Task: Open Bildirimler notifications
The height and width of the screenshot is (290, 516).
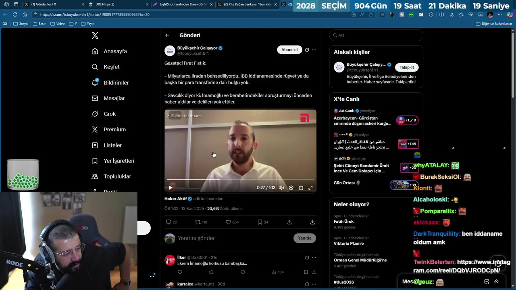Action: click(x=110, y=83)
